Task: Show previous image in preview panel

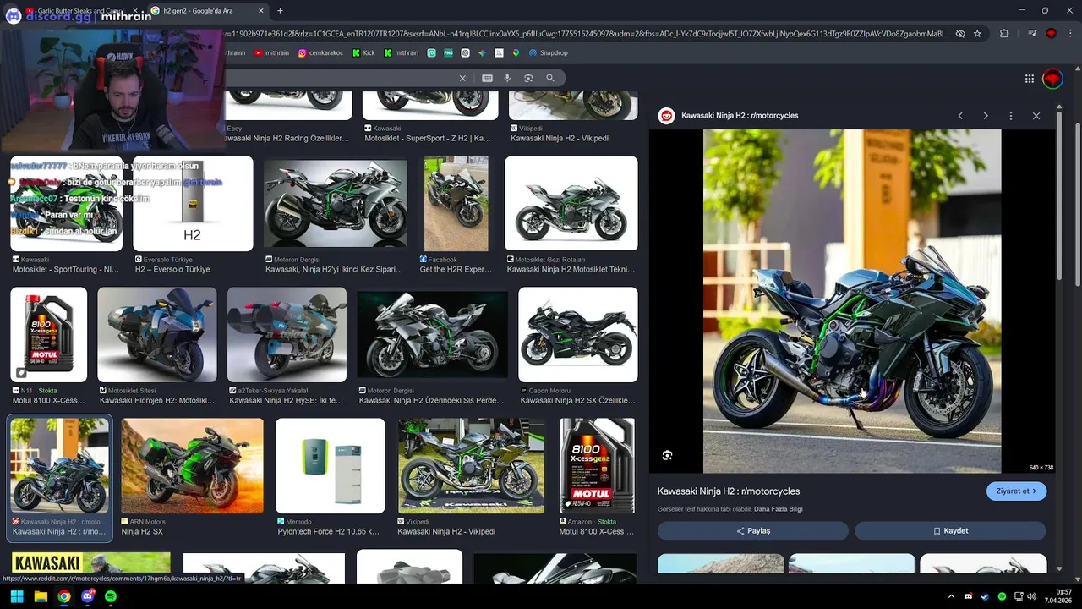Action: [x=960, y=116]
